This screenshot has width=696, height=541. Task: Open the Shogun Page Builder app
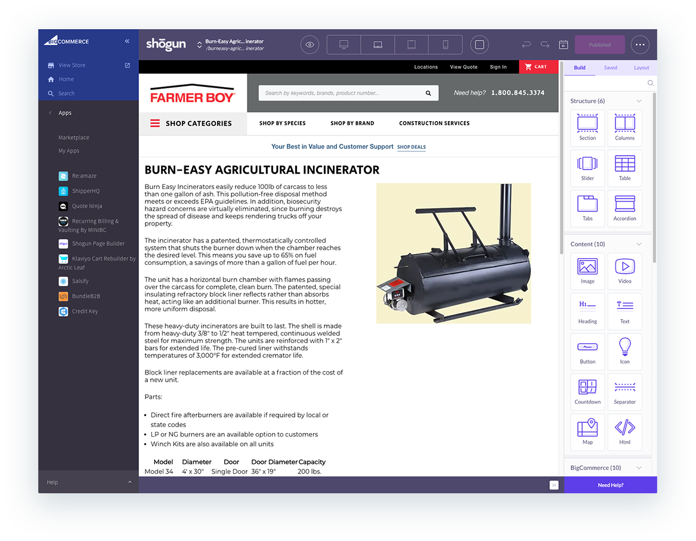91,243
